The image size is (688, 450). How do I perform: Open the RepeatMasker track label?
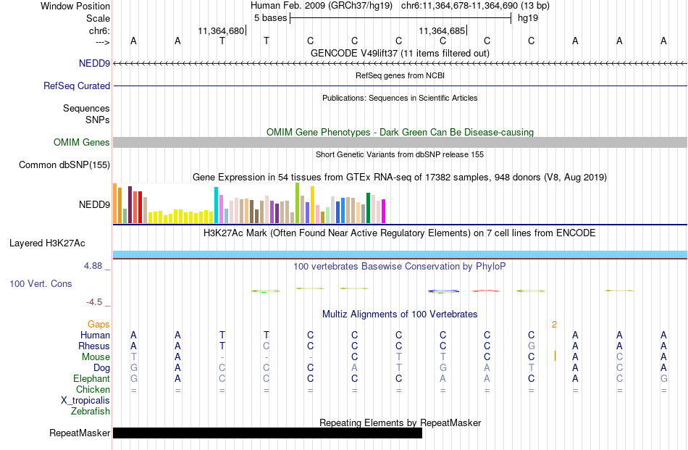click(80, 433)
